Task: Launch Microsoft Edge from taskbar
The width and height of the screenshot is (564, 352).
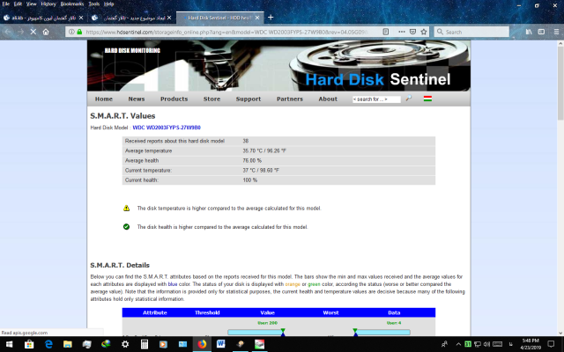Action: pyautogui.click(x=48, y=344)
